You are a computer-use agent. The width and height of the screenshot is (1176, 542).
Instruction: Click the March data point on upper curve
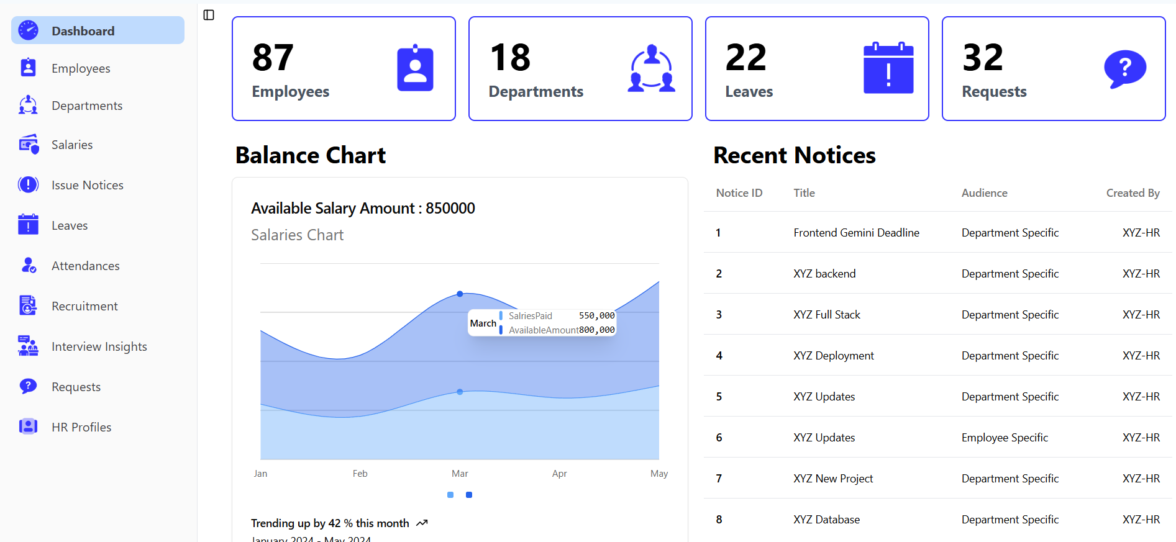tap(460, 294)
